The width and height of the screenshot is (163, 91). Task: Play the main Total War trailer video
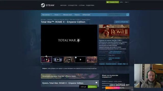pyautogui.click(x=69, y=40)
